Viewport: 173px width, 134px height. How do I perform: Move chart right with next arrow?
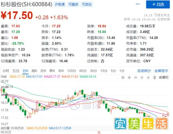tap(148, 78)
